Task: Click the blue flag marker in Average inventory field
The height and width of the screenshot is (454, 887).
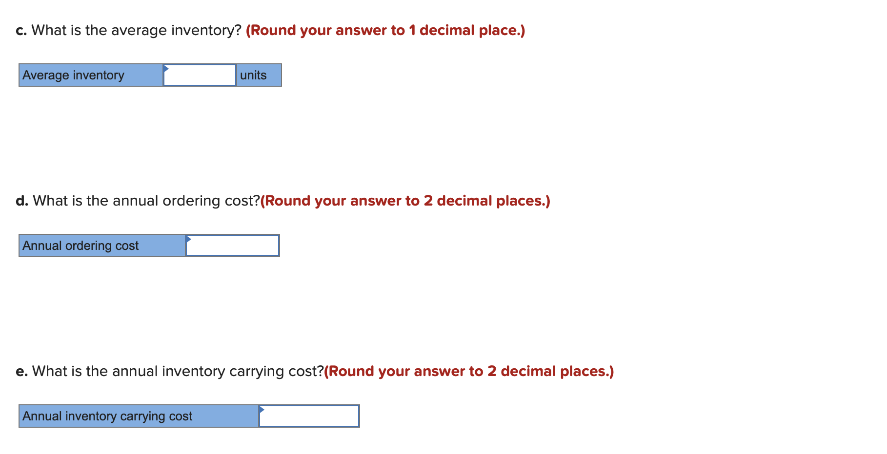Action: point(167,69)
